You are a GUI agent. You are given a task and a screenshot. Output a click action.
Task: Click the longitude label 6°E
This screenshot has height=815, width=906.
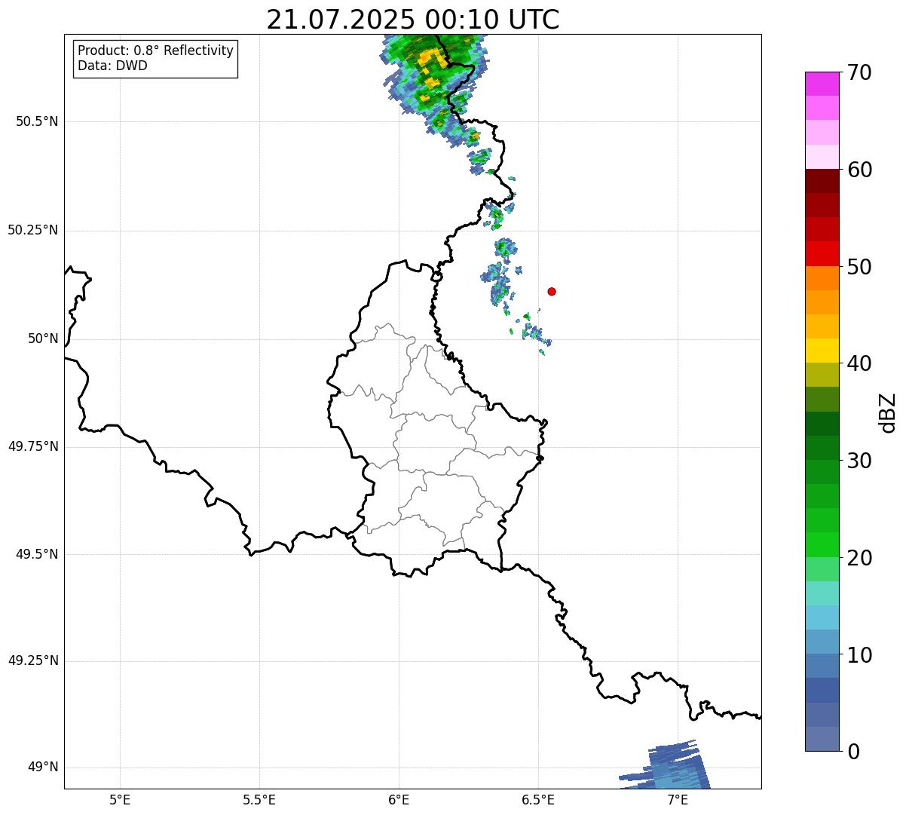399,799
